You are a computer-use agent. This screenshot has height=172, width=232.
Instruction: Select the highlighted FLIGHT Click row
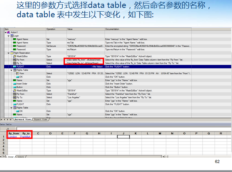[x=118, y=67]
